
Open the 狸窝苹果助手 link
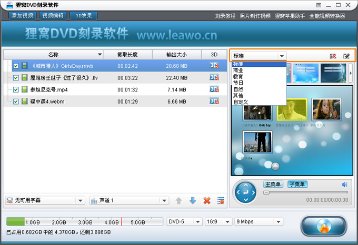click(290, 16)
